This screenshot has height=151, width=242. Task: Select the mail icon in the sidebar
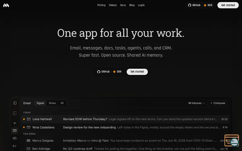click(x=15, y=131)
